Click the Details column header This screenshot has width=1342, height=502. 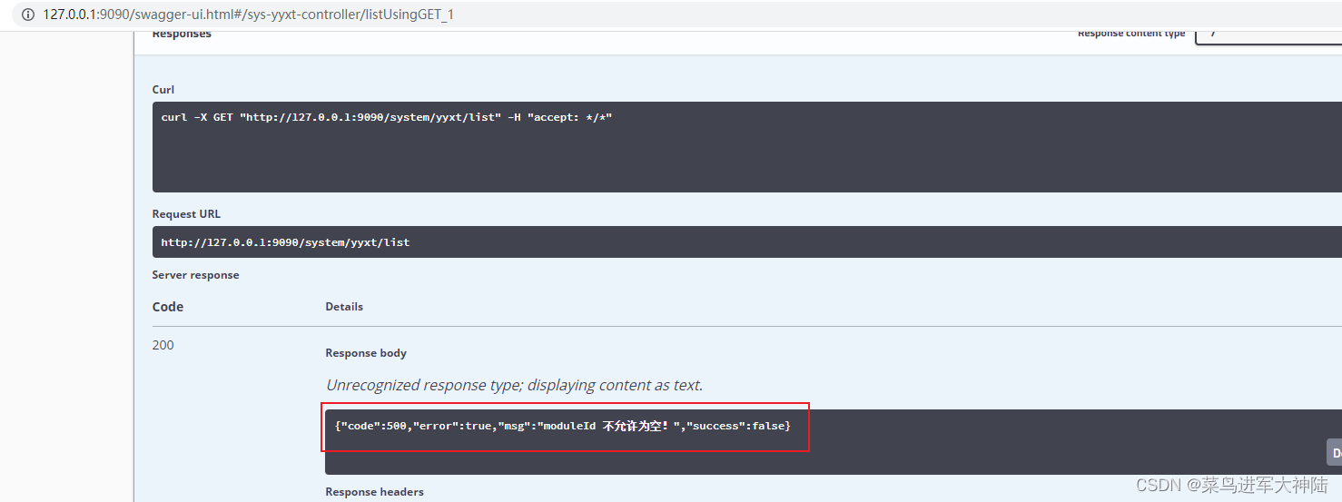click(x=344, y=307)
